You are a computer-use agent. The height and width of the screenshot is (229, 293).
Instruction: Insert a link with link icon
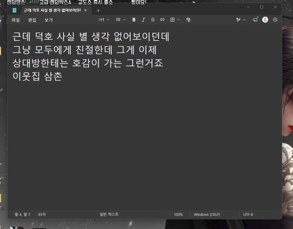click(162, 20)
